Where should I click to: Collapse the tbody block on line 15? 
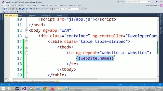[26, 47]
